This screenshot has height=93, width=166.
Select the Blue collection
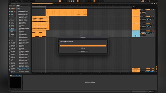pos(12,13)
